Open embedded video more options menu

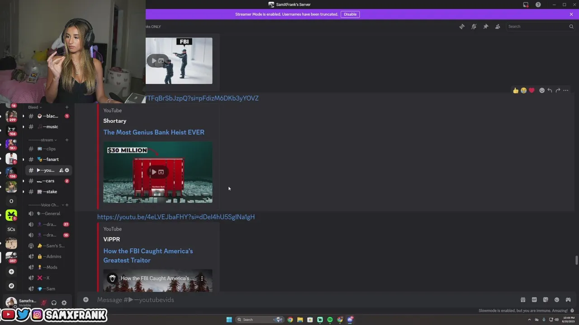(202, 279)
